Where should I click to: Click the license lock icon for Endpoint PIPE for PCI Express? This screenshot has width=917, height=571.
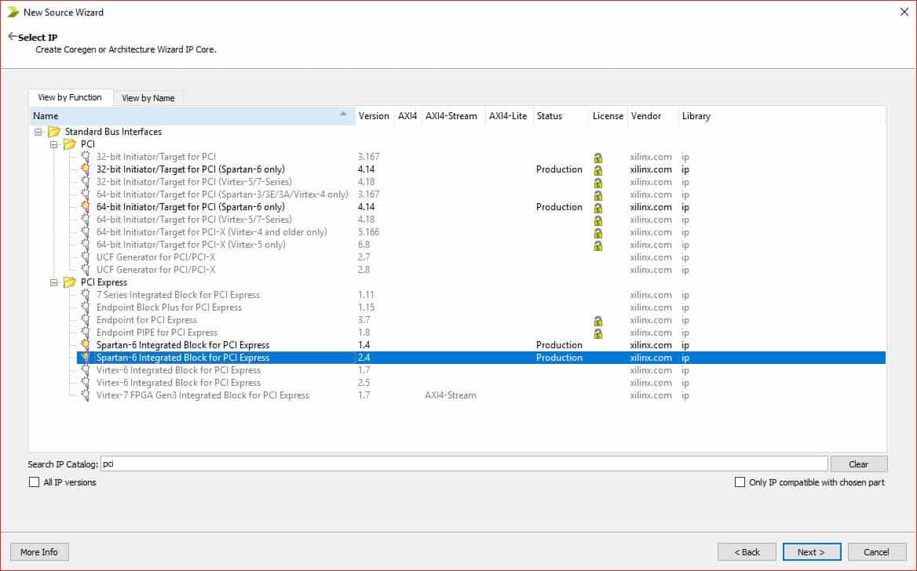pos(598,333)
